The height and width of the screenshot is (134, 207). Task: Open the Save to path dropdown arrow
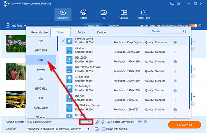click(x=88, y=129)
